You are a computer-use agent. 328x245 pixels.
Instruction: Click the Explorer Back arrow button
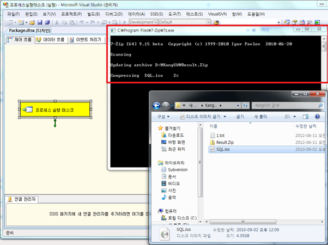pyautogui.click(x=156, y=106)
